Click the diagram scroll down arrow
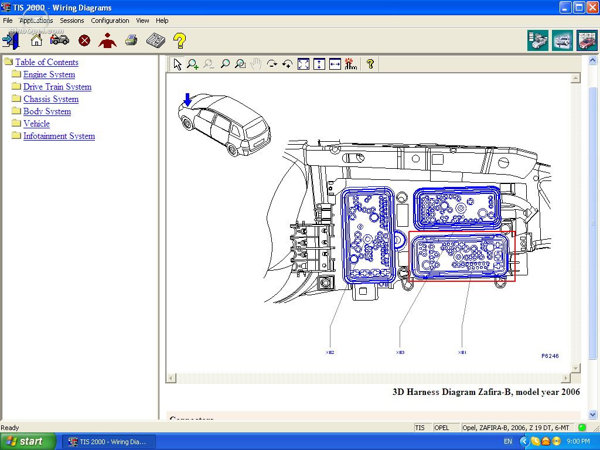The width and height of the screenshot is (600, 450). [575, 368]
